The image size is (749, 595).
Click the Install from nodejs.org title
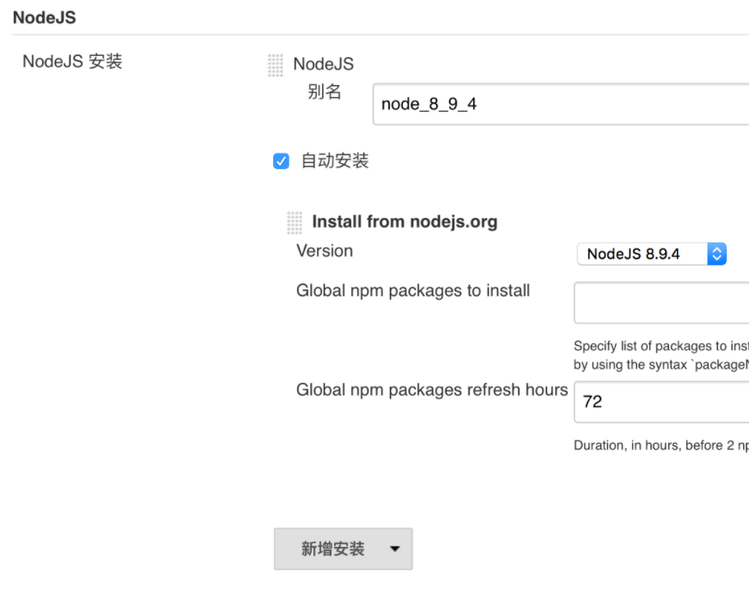coord(405,222)
